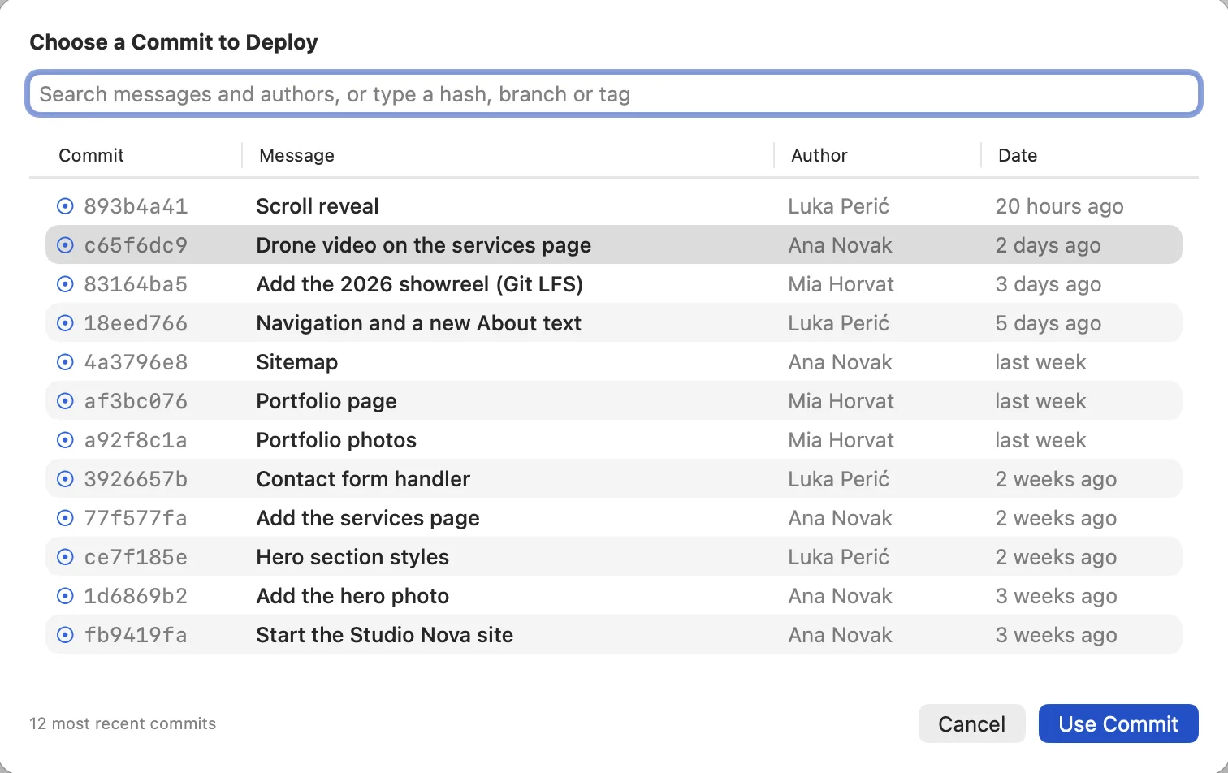This screenshot has width=1228, height=773.
Task: Click the commit icon beside hash 18eed766
Action: click(65, 323)
